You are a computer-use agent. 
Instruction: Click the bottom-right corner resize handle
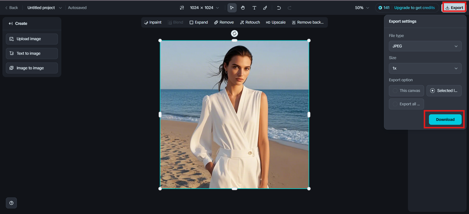(x=309, y=188)
